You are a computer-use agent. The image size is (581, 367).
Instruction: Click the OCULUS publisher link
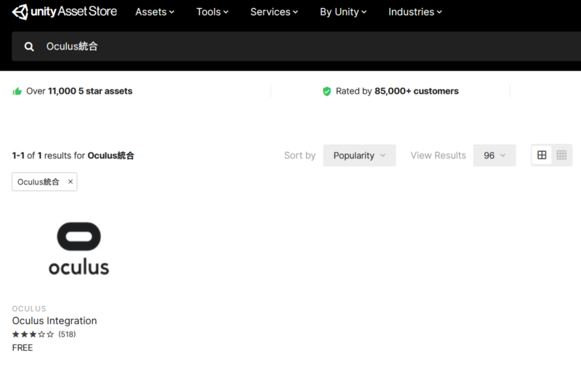[x=29, y=308]
